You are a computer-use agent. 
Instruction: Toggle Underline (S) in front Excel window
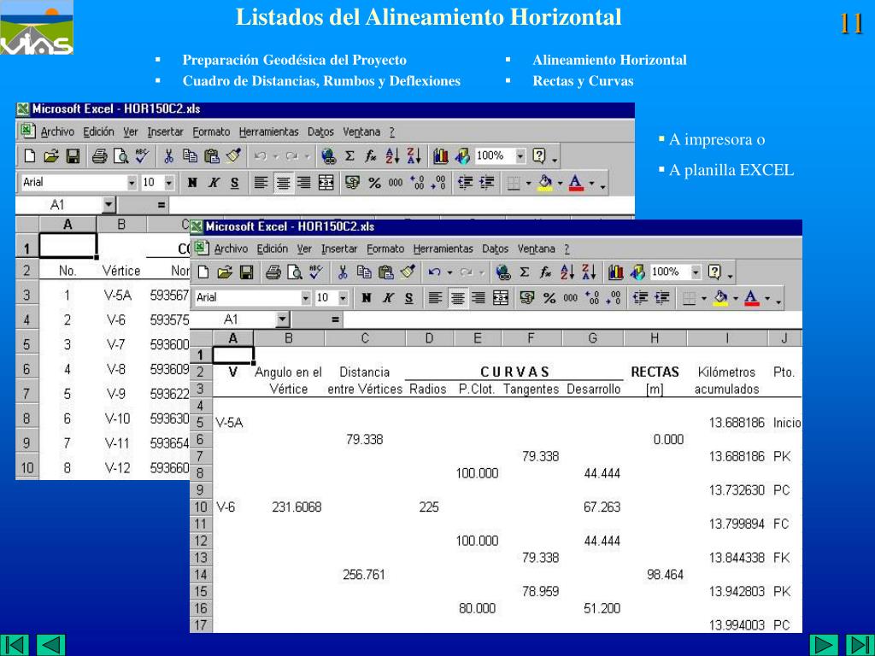coord(408,298)
